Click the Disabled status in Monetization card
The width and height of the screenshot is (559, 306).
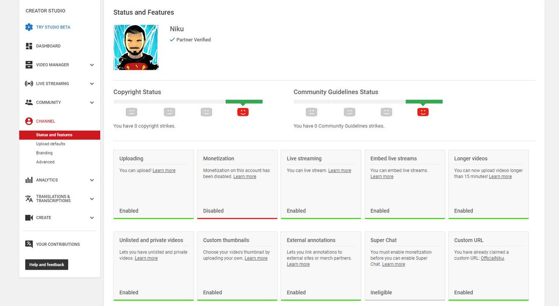(x=213, y=211)
